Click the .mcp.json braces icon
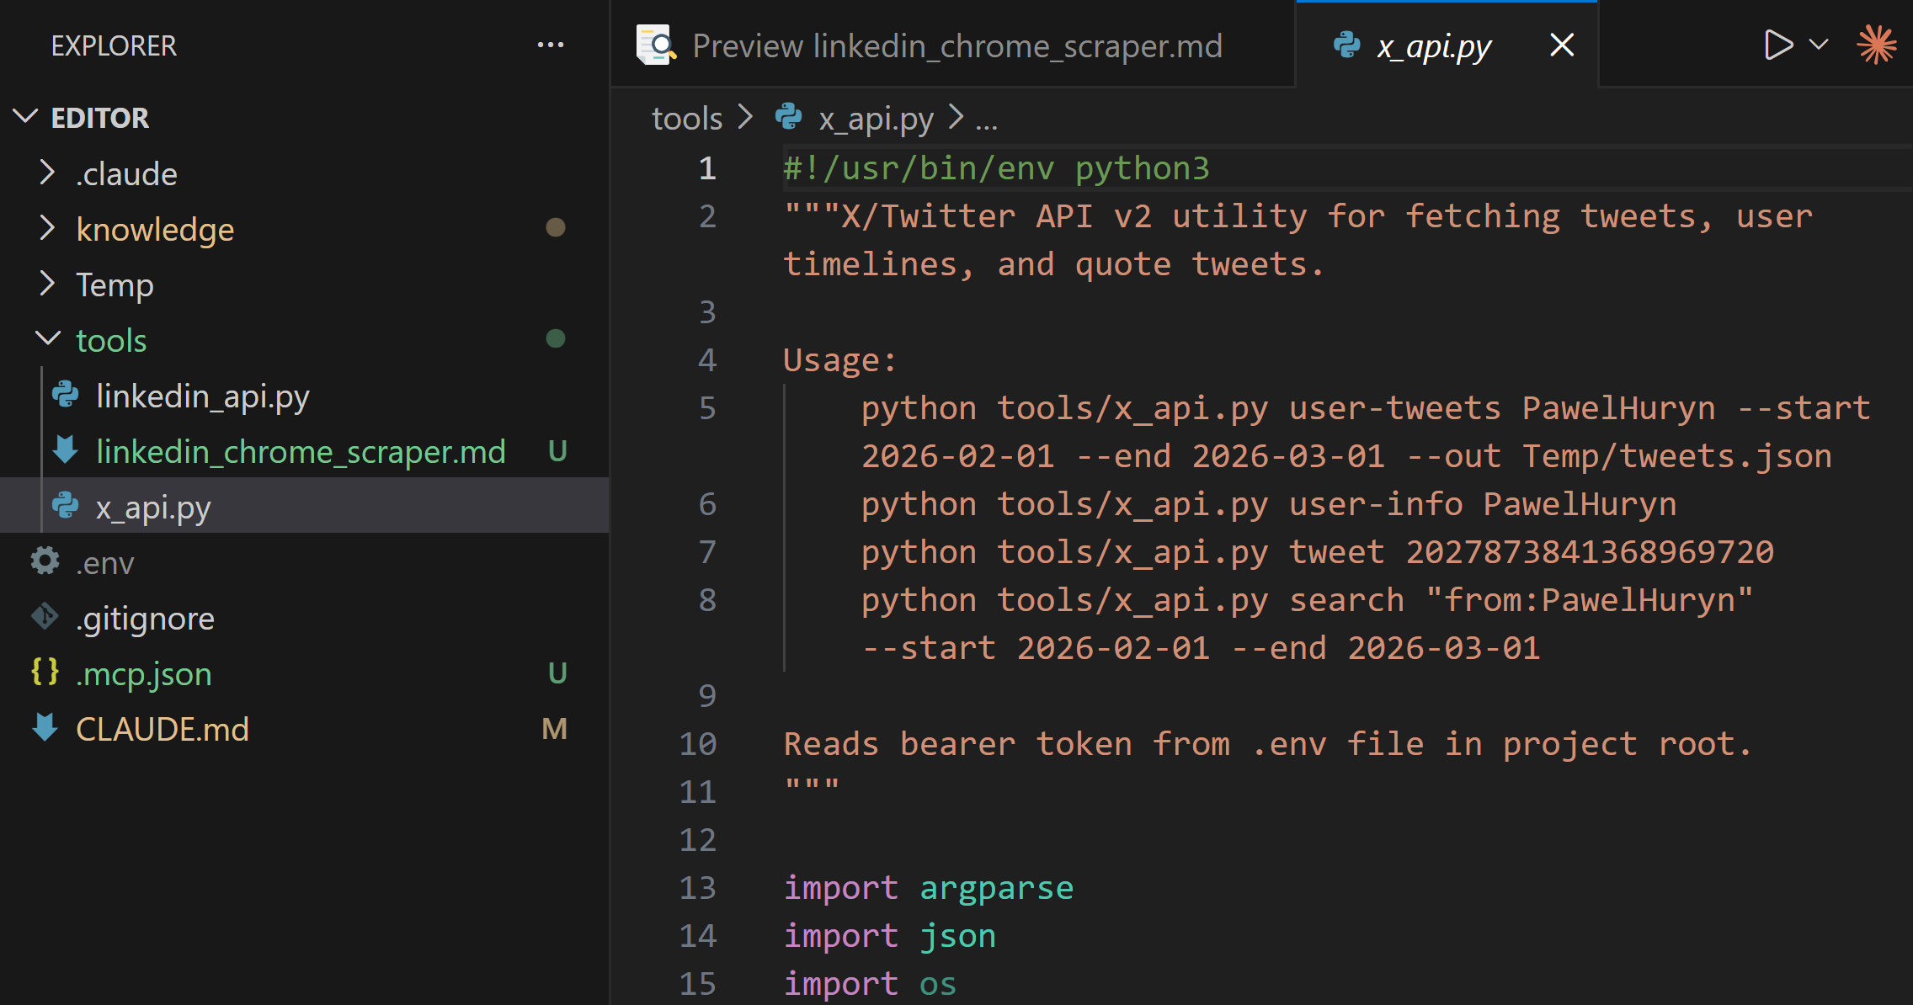The height and width of the screenshot is (1005, 1913). 45,673
